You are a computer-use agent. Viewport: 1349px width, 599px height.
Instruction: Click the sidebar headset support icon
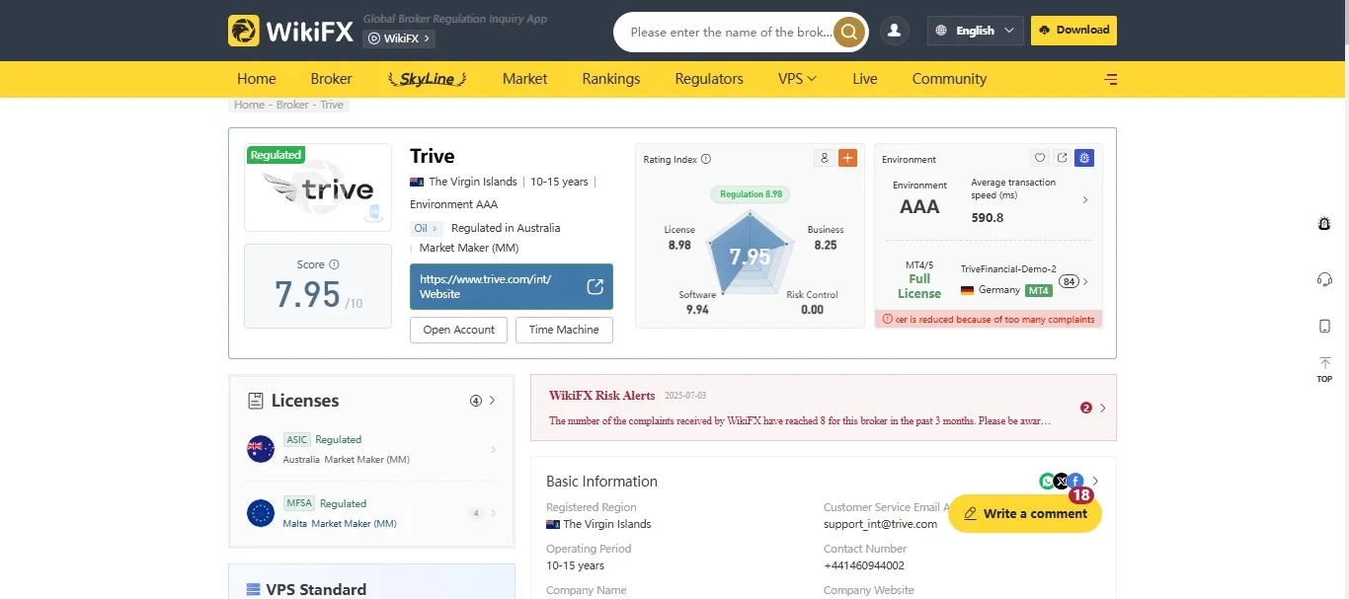pos(1324,279)
